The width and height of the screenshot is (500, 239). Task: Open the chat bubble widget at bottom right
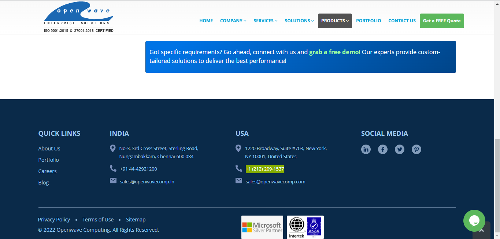click(x=474, y=221)
